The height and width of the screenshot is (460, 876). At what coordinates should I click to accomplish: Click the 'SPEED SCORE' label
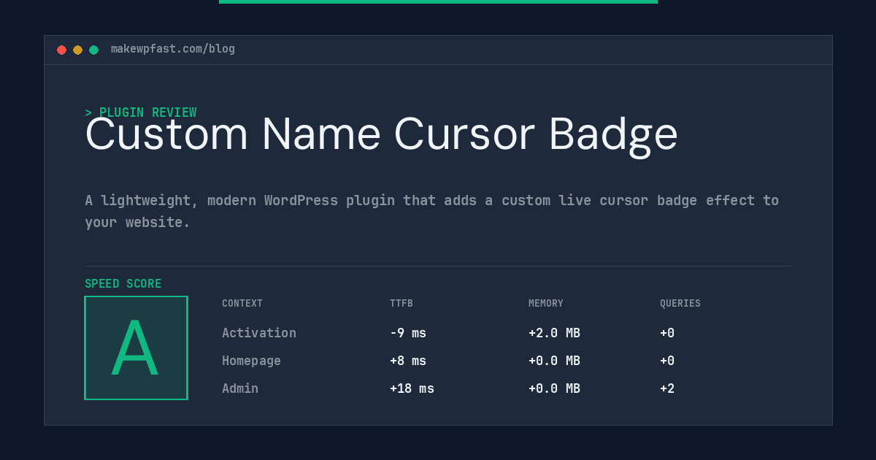point(123,284)
